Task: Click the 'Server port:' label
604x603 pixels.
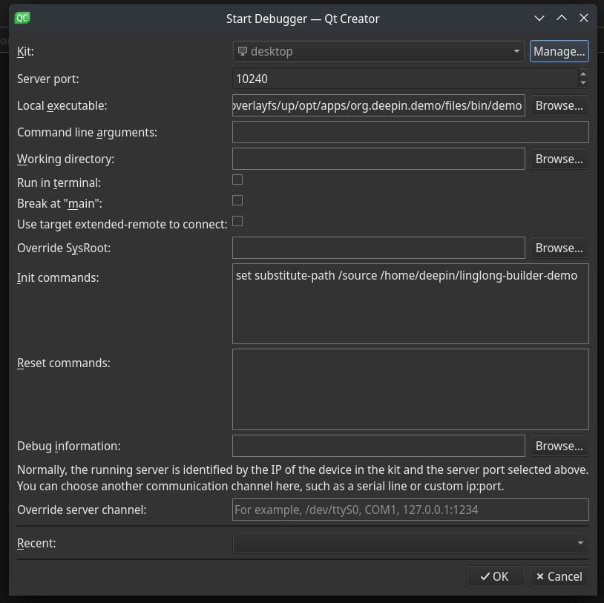Action: pyautogui.click(x=47, y=79)
